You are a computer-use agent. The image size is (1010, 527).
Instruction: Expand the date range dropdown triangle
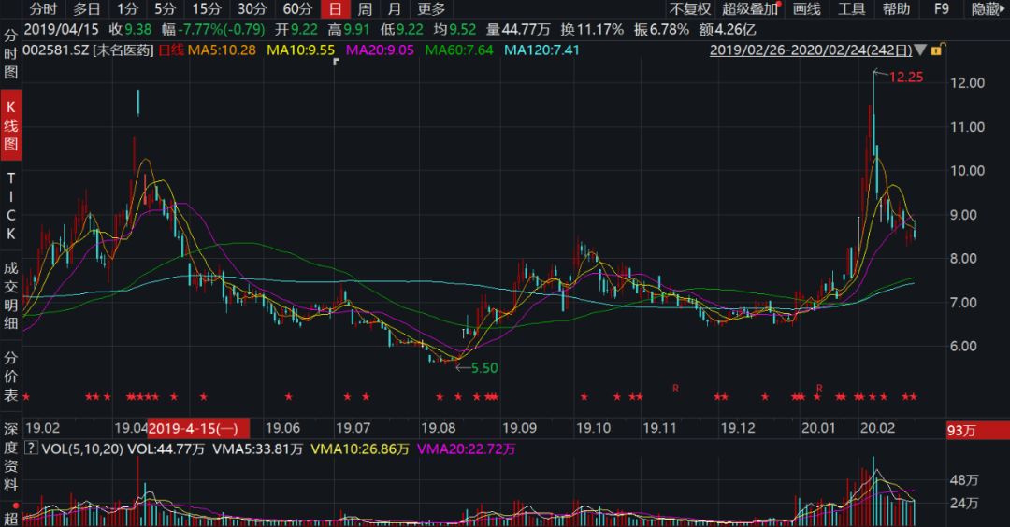coord(920,50)
